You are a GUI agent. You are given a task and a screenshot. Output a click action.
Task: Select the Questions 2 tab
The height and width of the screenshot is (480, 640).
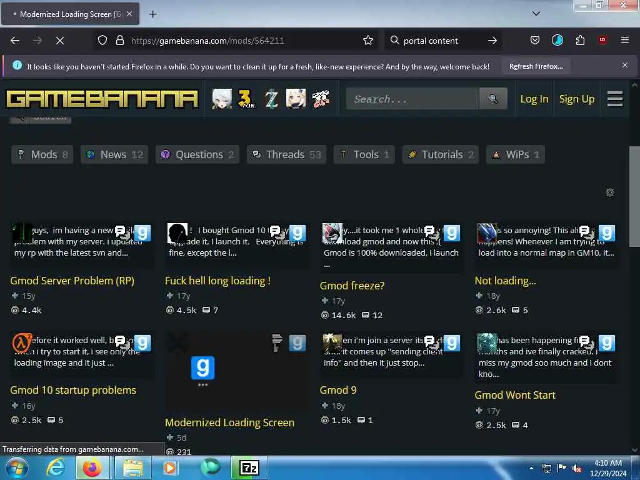(197, 154)
